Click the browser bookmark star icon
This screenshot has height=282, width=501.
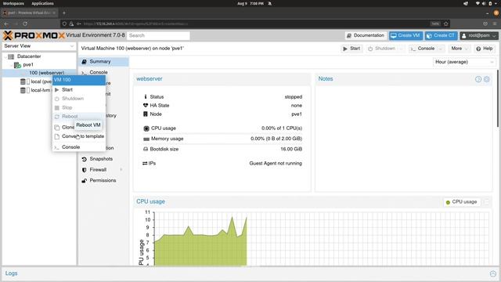[446, 24]
